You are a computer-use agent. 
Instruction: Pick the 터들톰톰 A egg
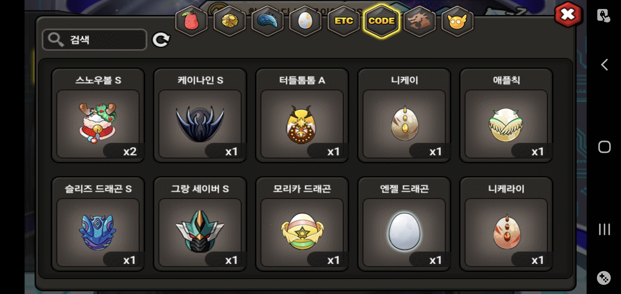[x=302, y=115]
